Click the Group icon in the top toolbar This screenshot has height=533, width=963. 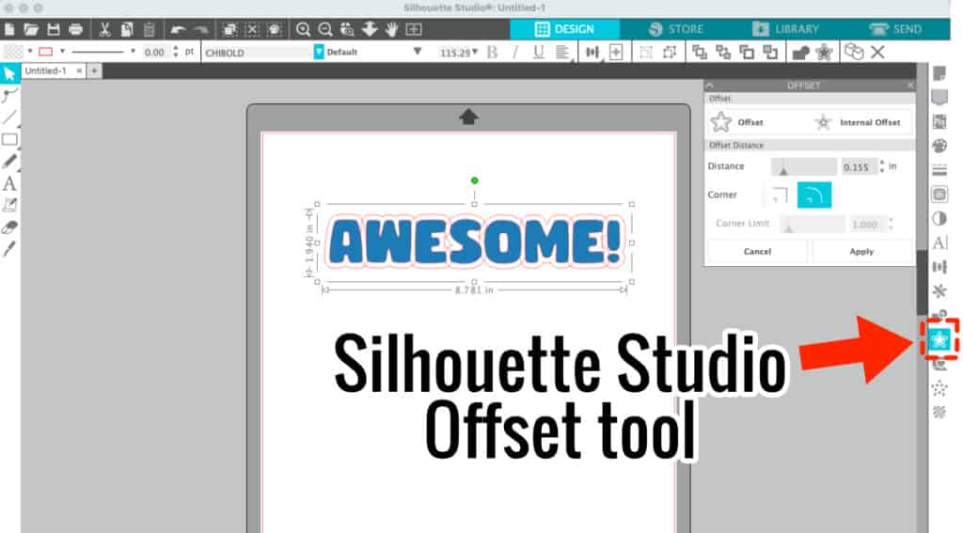pos(646,53)
